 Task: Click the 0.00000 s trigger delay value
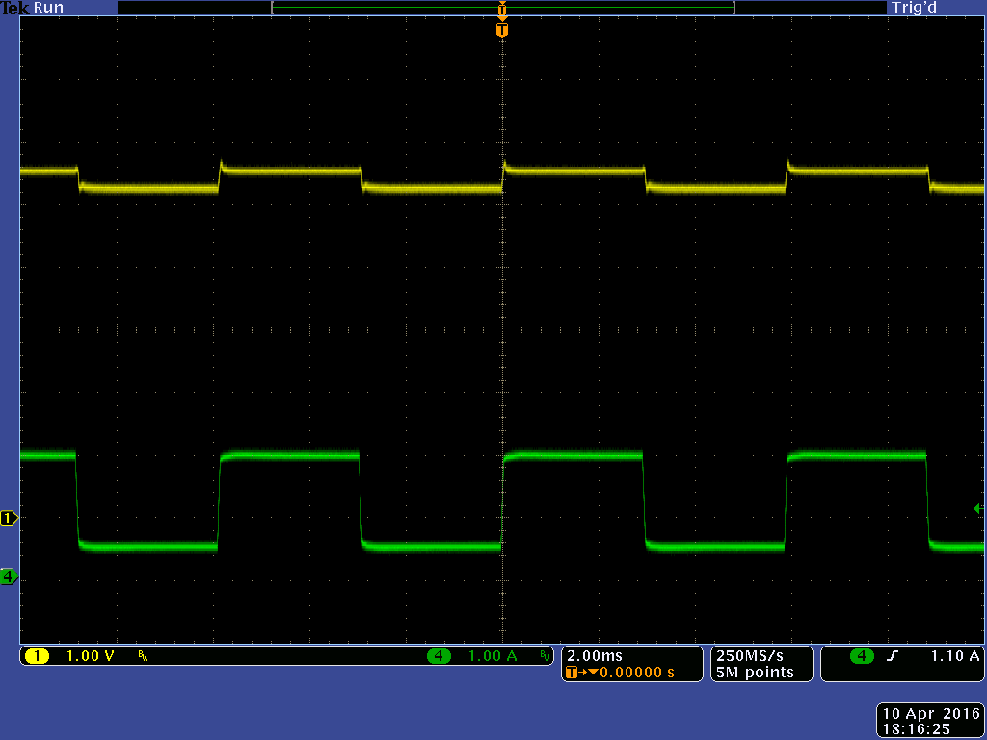point(637,673)
